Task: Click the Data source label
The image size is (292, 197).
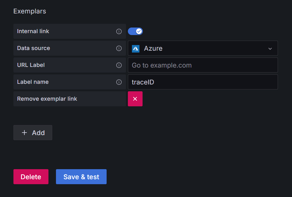Action: (33, 48)
